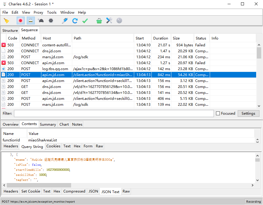Click red error icon on content-autofill row
Image resolution: width=263 pixels, height=205 pixels.
pos(4,45)
